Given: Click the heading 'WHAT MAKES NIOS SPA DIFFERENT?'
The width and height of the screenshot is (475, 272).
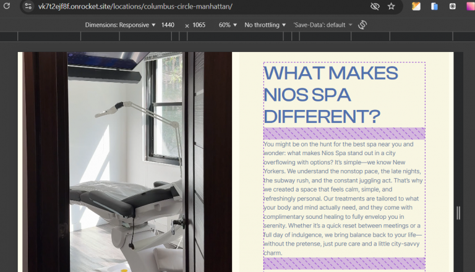Looking at the screenshot, I should click(331, 95).
